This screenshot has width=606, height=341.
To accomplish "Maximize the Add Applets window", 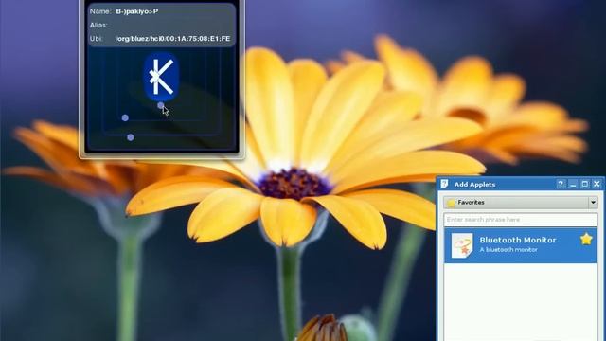I will coord(585,184).
